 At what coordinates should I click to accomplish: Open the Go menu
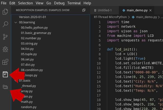[x=49, y=3]
